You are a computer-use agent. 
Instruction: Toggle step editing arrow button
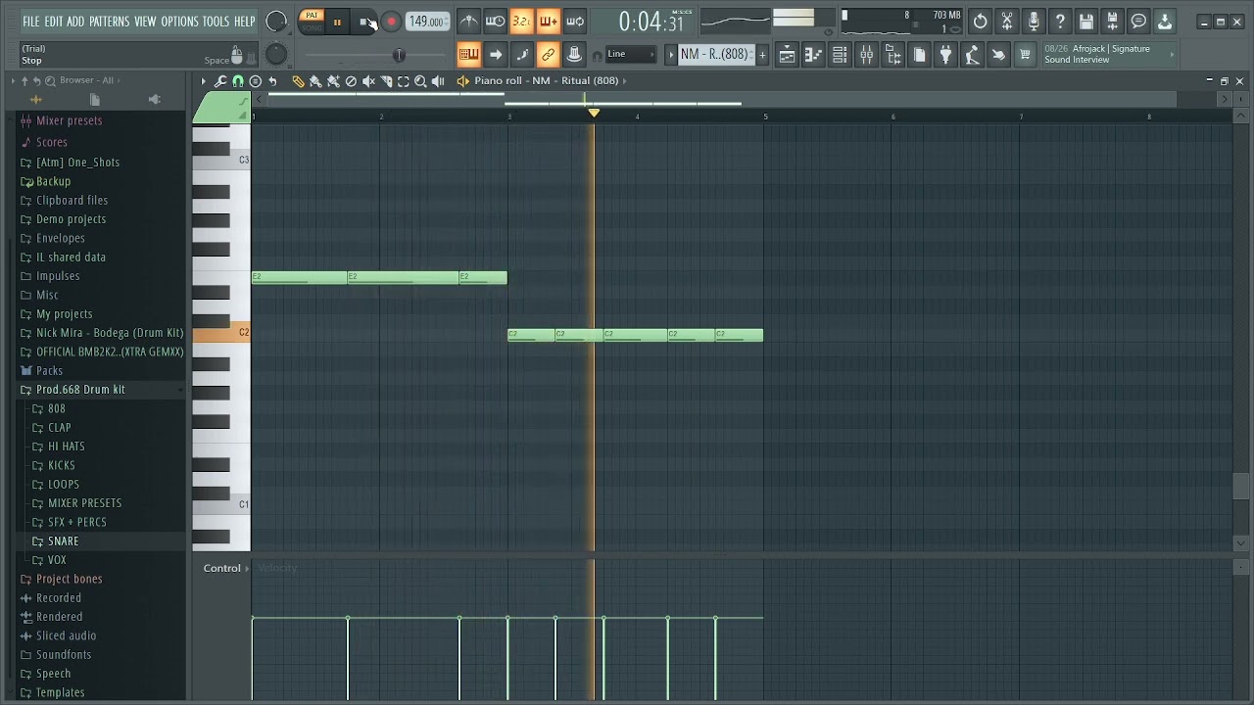(496, 55)
